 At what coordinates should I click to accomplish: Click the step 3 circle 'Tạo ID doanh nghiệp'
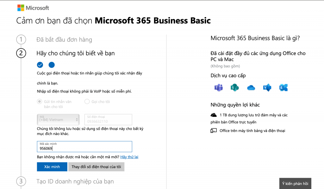(x=21, y=181)
